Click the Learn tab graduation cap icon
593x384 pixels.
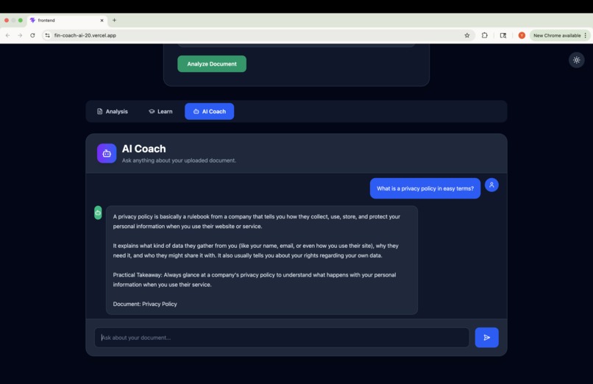152,112
